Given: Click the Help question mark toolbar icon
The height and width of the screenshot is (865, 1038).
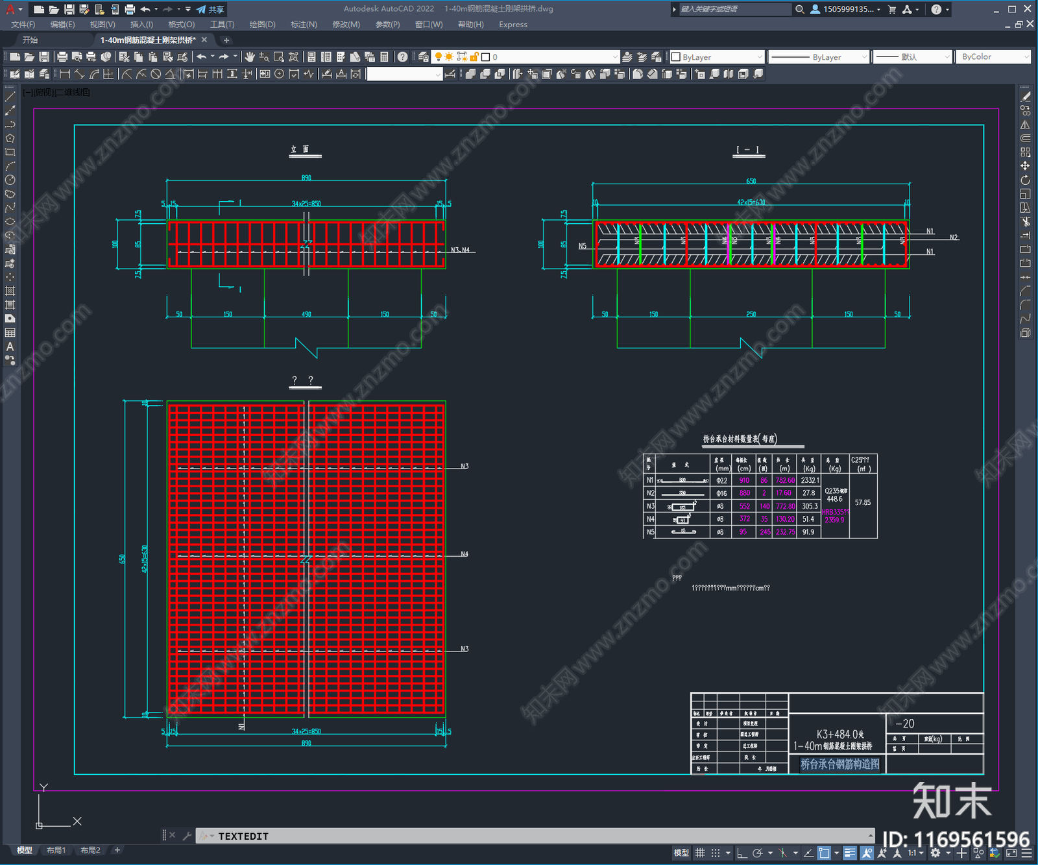Looking at the screenshot, I should 403,57.
